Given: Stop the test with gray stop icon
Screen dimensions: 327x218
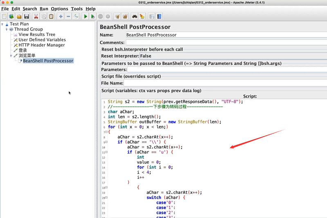Looking at the screenshot, I should pos(100,16).
